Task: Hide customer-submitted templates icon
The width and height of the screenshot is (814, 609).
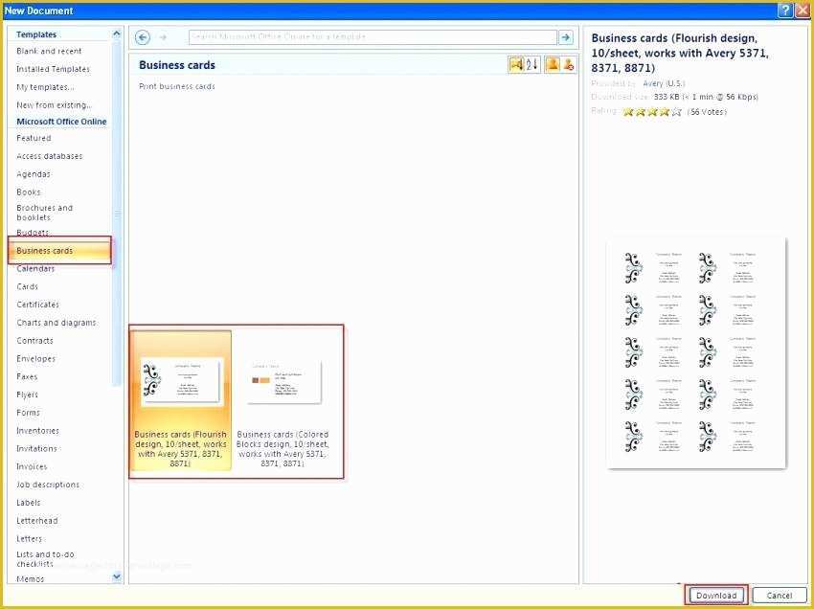Action: point(569,64)
